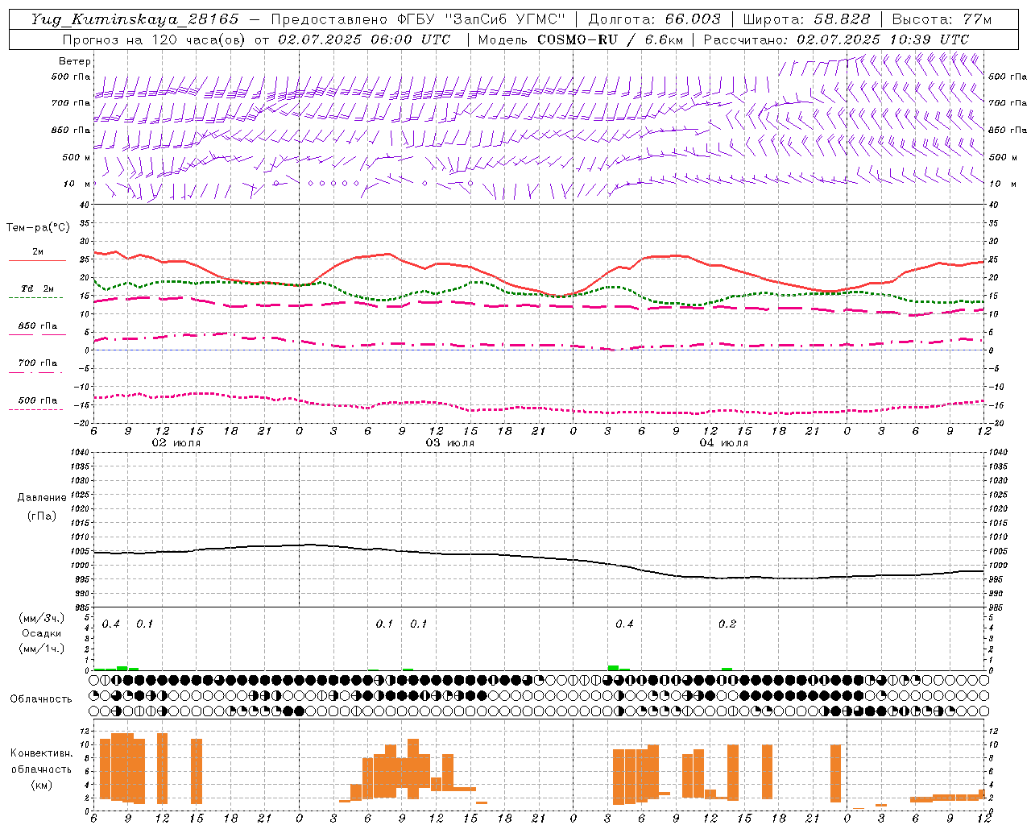Select the elevation text Высота: 77м
The width and height of the screenshot is (1031, 825).
click(942, 19)
